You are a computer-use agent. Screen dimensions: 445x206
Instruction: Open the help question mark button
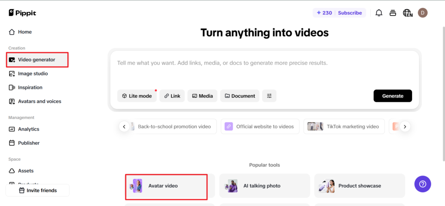(422, 184)
